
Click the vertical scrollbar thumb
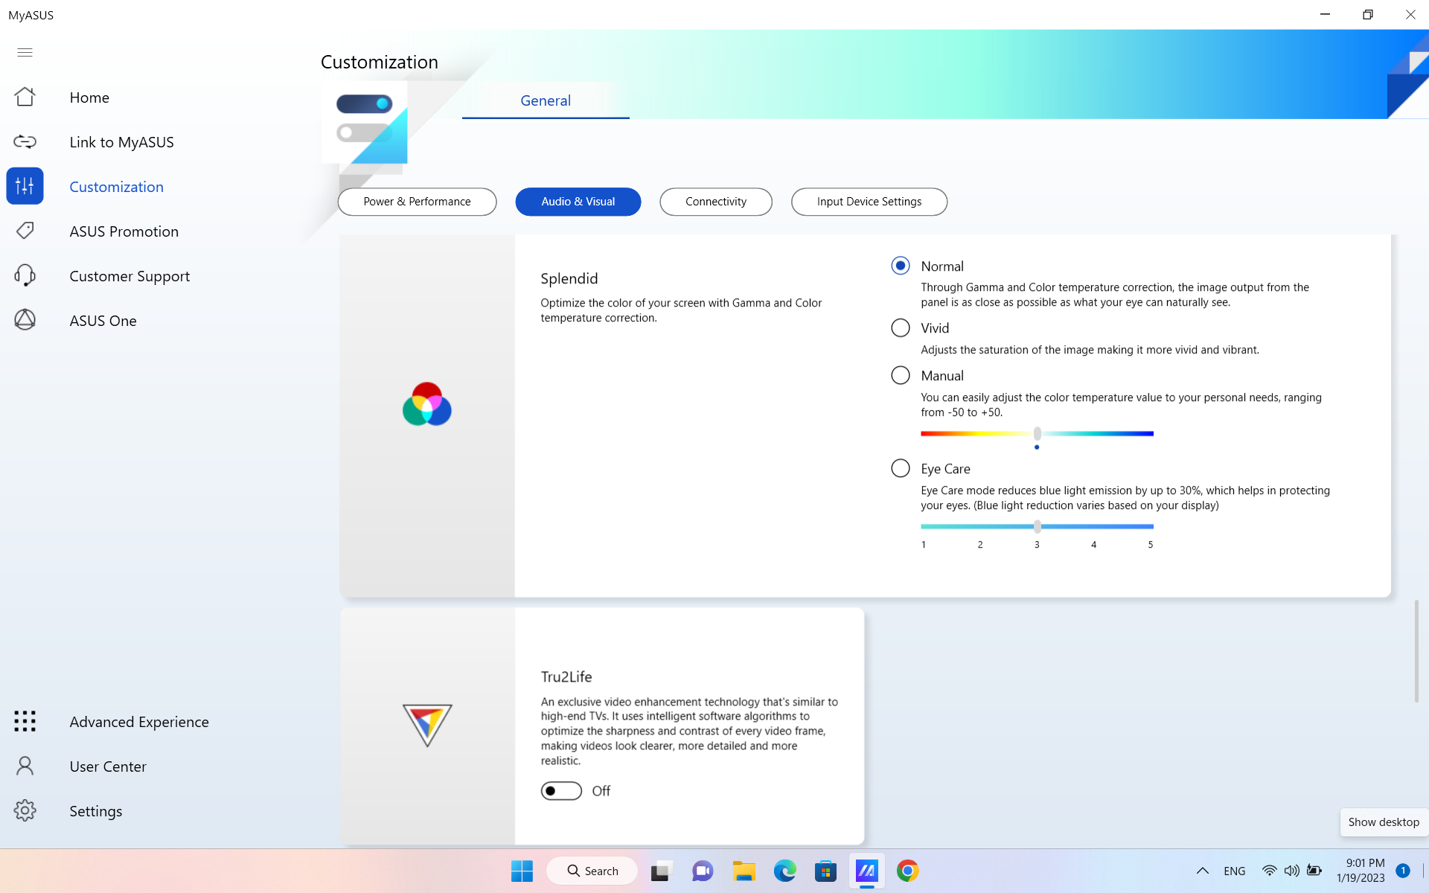click(1416, 651)
